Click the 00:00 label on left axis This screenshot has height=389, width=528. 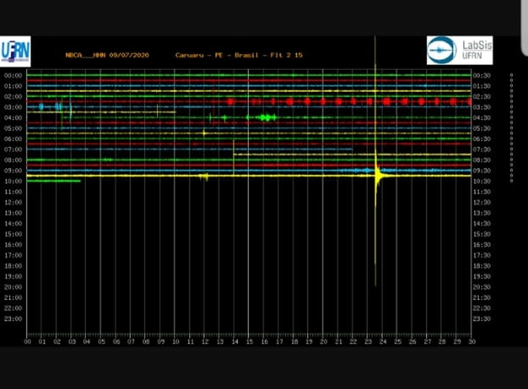[13, 76]
